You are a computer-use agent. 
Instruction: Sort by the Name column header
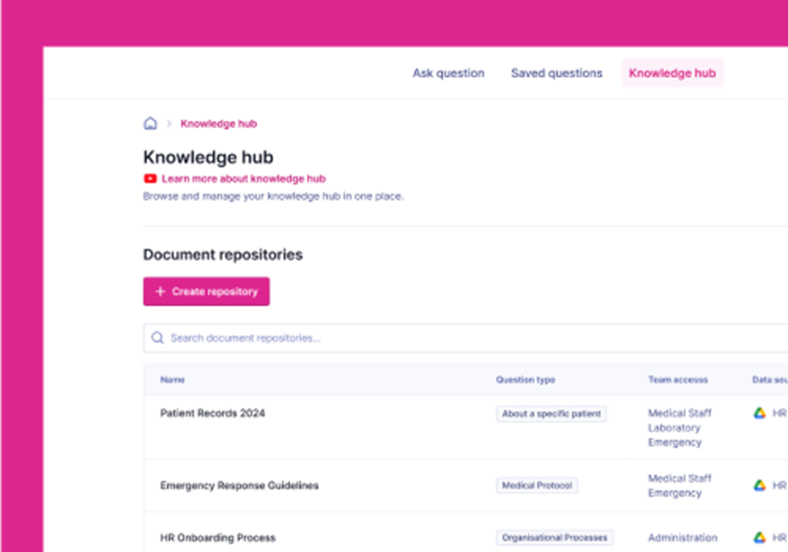tap(173, 380)
